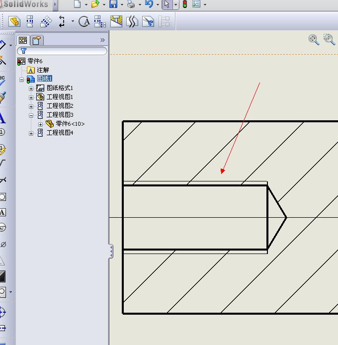Select the 工程视图1 drawing view item
Image resolution: width=338 pixels, height=345 pixels.
[60, 97]
